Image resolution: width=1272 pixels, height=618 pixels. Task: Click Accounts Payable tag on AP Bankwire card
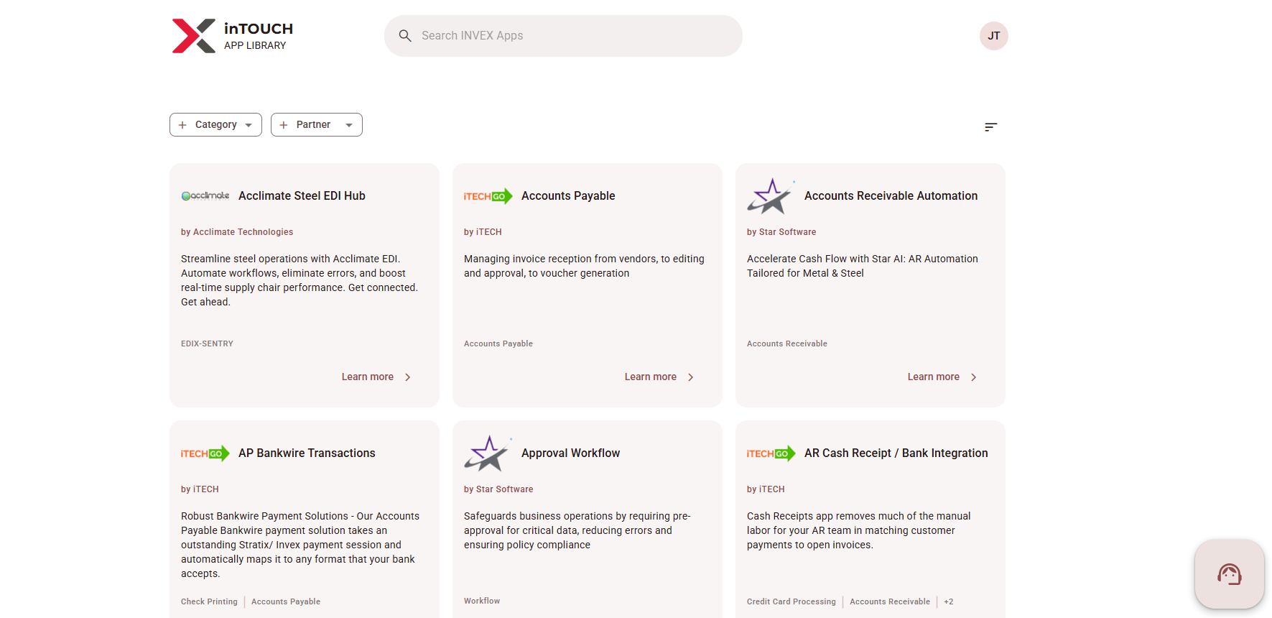tap(286, 601)
